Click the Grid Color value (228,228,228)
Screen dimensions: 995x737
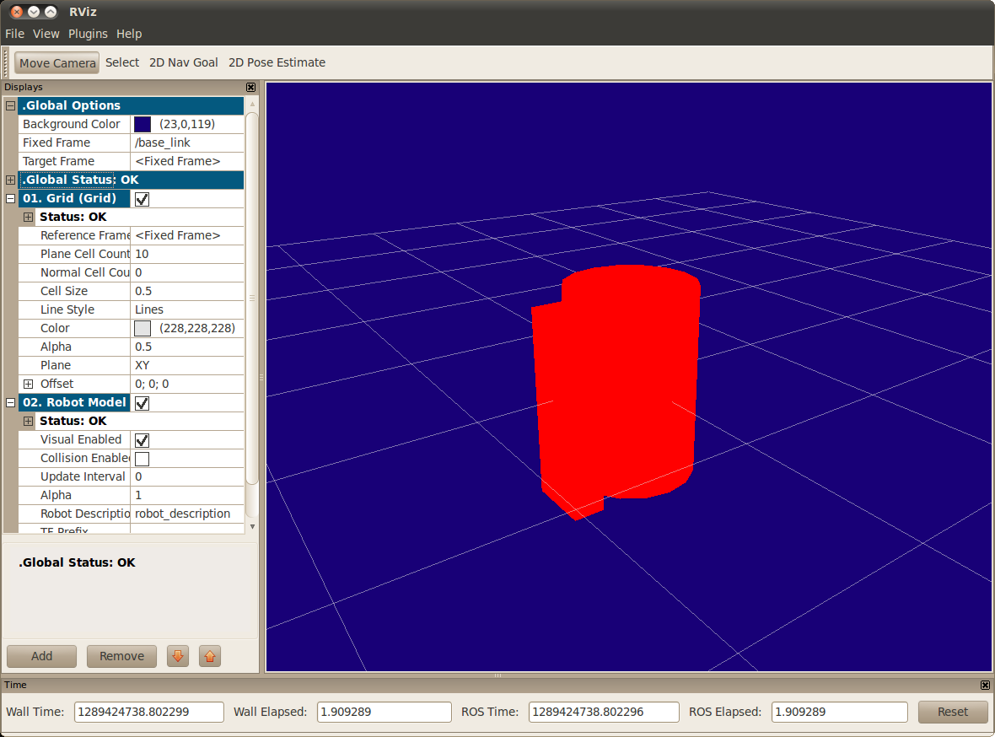pos(197,328)
